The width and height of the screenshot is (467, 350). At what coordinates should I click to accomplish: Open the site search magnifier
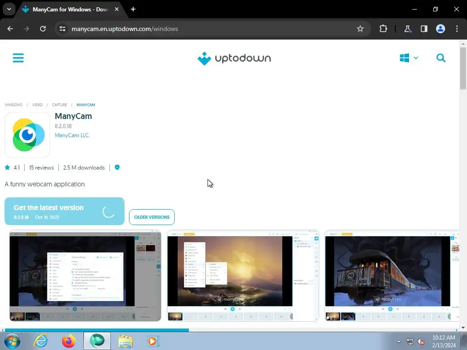[441, 58]
